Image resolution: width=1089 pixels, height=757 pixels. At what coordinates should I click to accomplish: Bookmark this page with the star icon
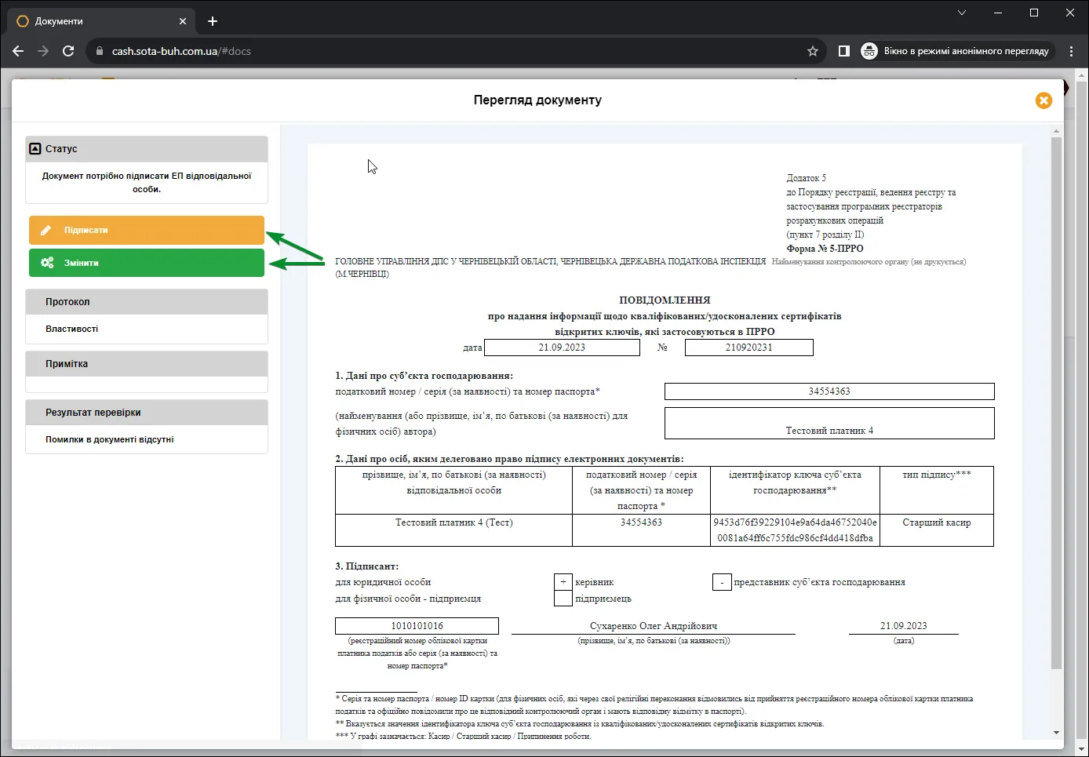pyautogui.click(x=813, y=51)
